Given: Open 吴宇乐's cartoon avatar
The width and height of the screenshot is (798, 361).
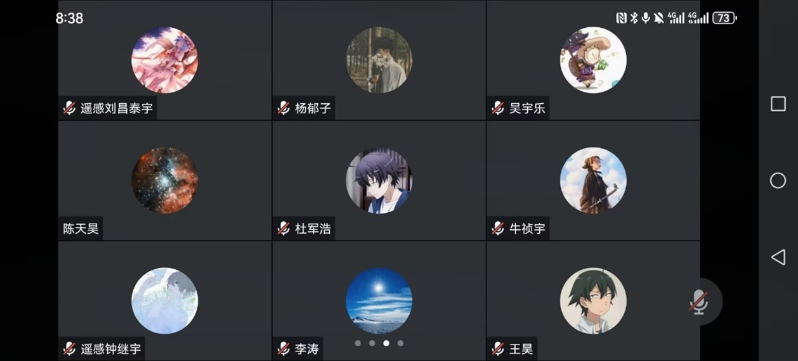Looking at the screenshot, I should click(x=593, y=60).
